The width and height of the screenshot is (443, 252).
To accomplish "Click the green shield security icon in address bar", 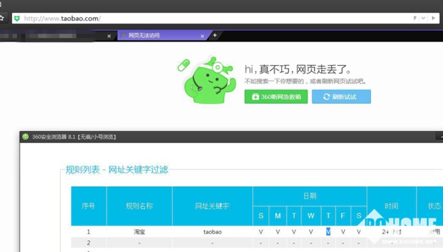I will tap(17, 18).
